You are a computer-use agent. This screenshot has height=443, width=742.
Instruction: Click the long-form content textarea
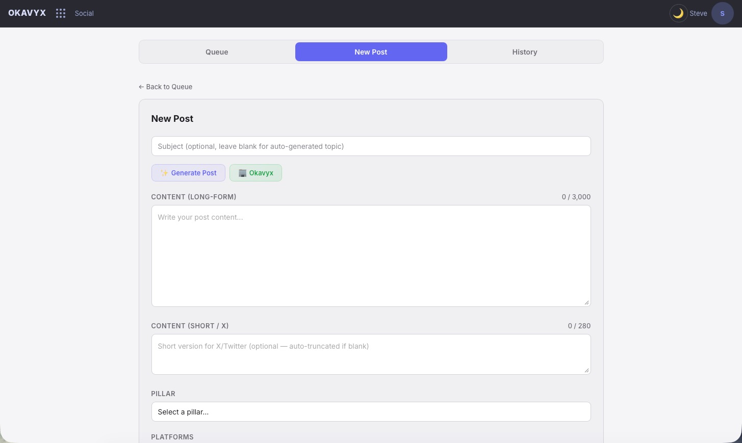[x=371, y=255]
